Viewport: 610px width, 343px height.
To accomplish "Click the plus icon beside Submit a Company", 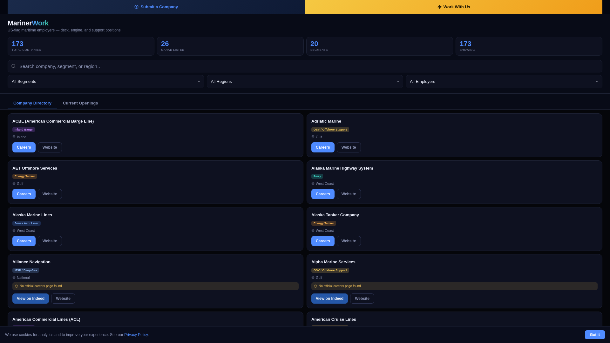I will tap(136, 7).
